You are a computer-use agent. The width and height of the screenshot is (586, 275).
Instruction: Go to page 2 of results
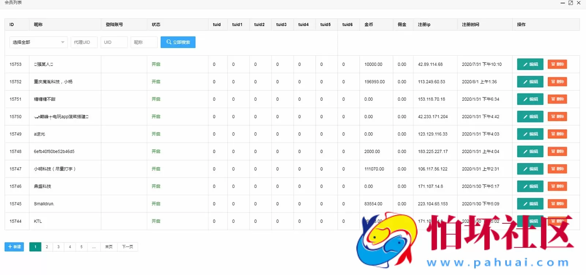coord(47,247)
